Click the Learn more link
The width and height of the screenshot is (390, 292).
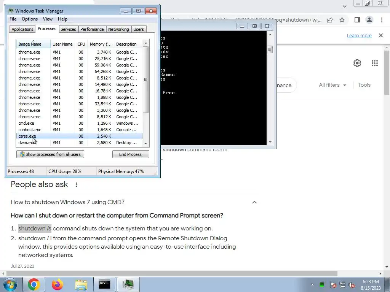[x=359, y=35]
